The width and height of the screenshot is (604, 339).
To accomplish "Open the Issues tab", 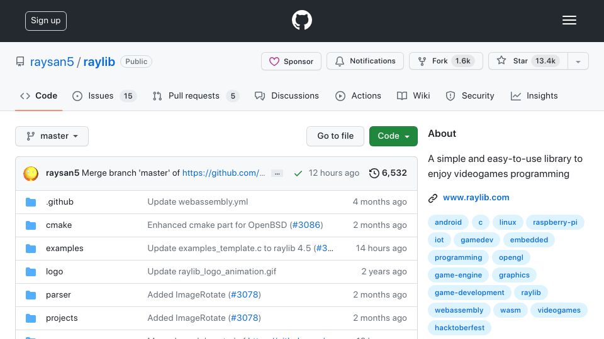I will click(104, 95).
